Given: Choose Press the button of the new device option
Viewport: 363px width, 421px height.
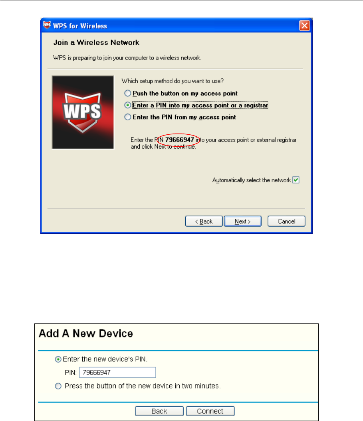Looking at the screenshot, I should (x=58, y=386).
